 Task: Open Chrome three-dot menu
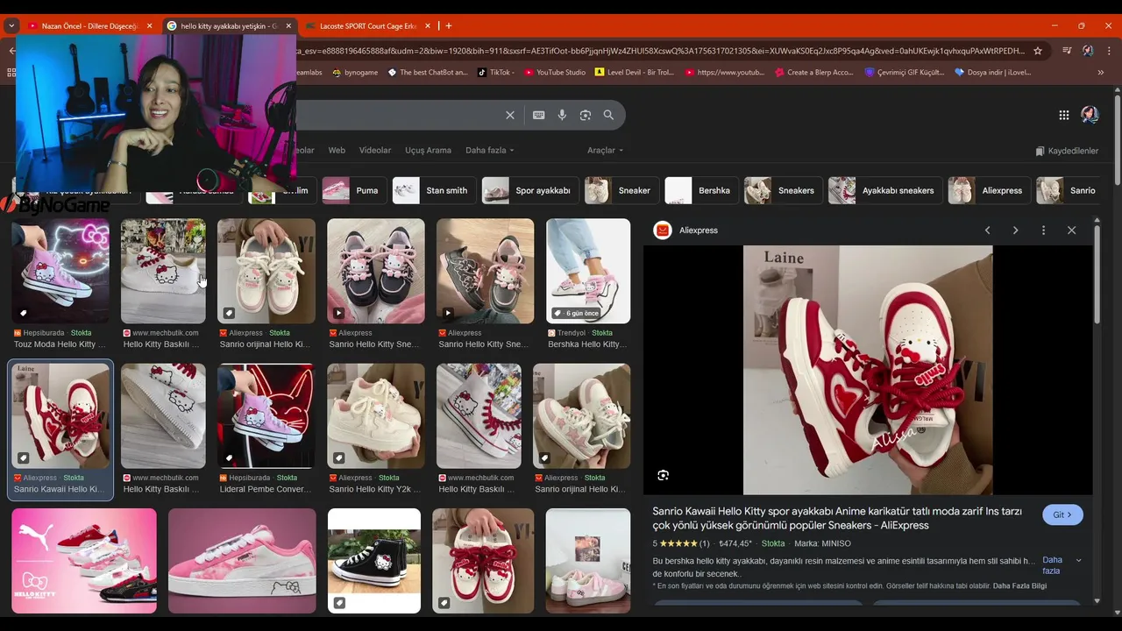click(1107, 51)
